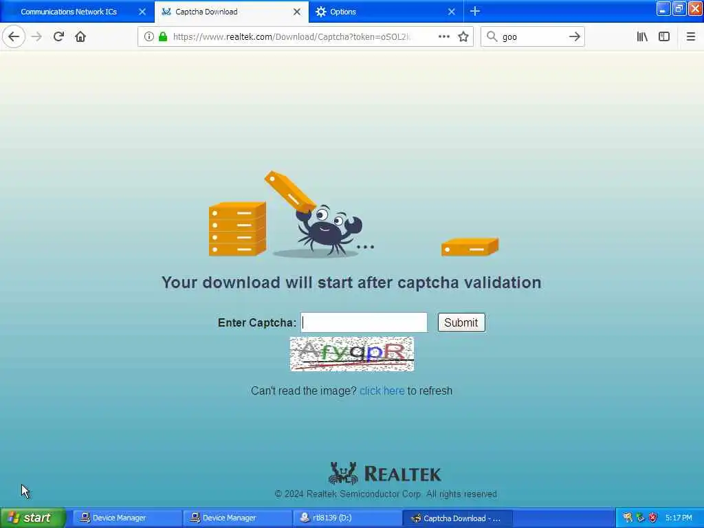Click the green secure connection padlock

(x=163, y=36)
